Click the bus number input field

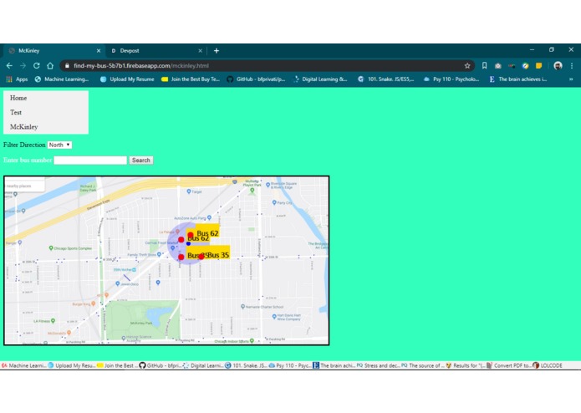pos(90,161)
